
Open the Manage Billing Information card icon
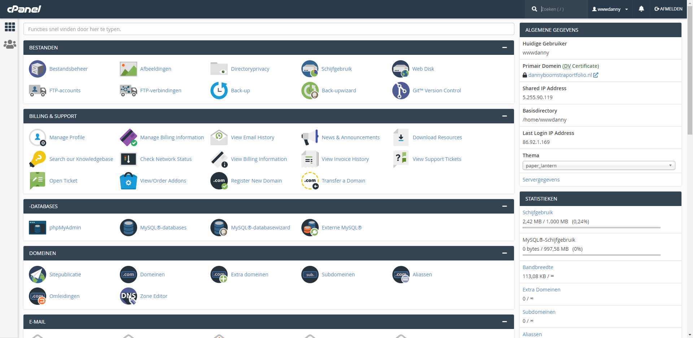point(128,137)
